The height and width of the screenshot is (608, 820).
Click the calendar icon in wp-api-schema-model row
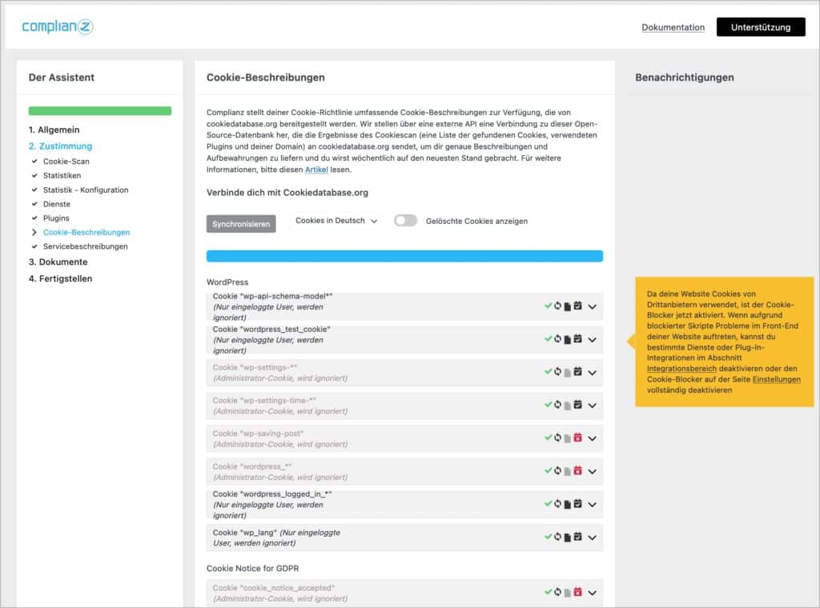click(577, 306)
